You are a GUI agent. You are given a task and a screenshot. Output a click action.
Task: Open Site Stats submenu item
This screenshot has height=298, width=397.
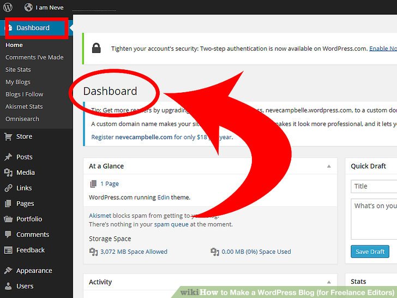(x=18, y=70)
